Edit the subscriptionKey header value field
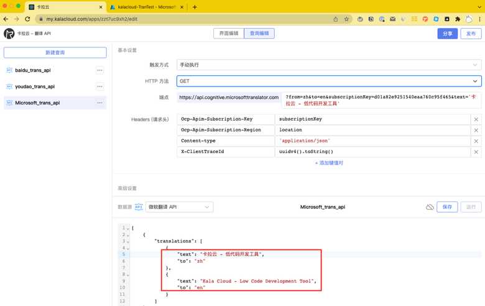Screen dimensions: 485x306 coord(372,119)
